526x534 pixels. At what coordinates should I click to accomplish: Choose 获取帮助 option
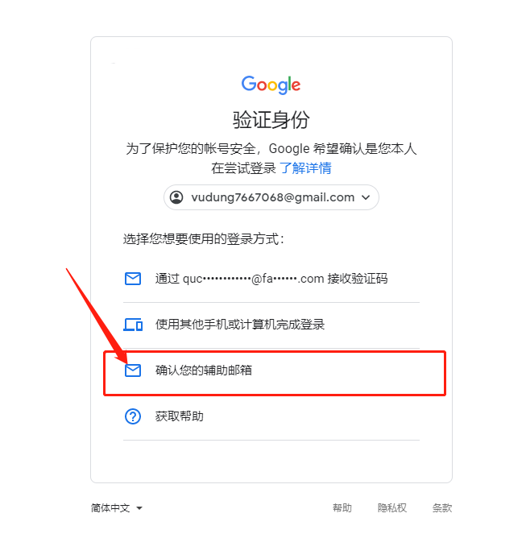(x=271, y=416)
